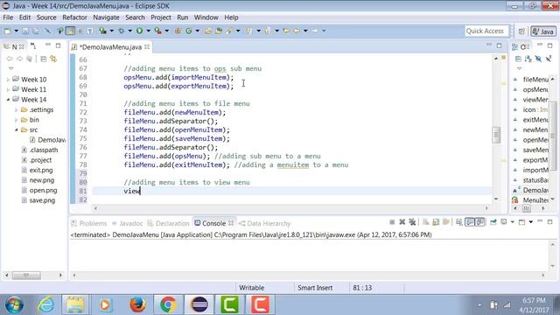The image size is (560, 315).
Task: Select save.png in Package Explorer
Action: point(42,200)
